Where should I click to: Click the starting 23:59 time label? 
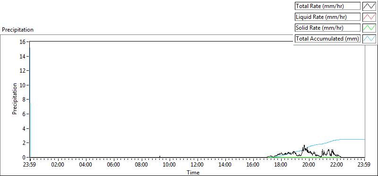tap(30, 165)
